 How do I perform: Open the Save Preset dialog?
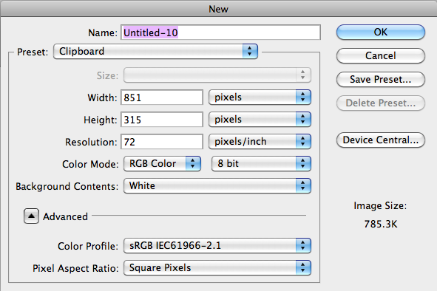pos(380,79)
